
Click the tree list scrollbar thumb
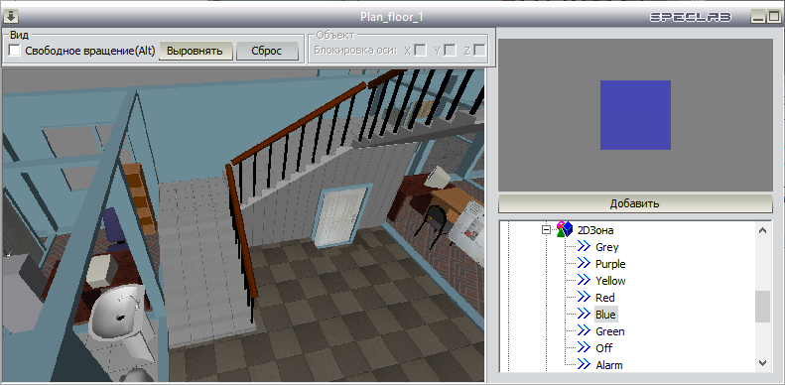click(762, 307)
